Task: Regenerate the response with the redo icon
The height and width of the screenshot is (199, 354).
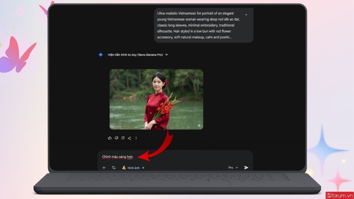Action: (x=123, y=138)
